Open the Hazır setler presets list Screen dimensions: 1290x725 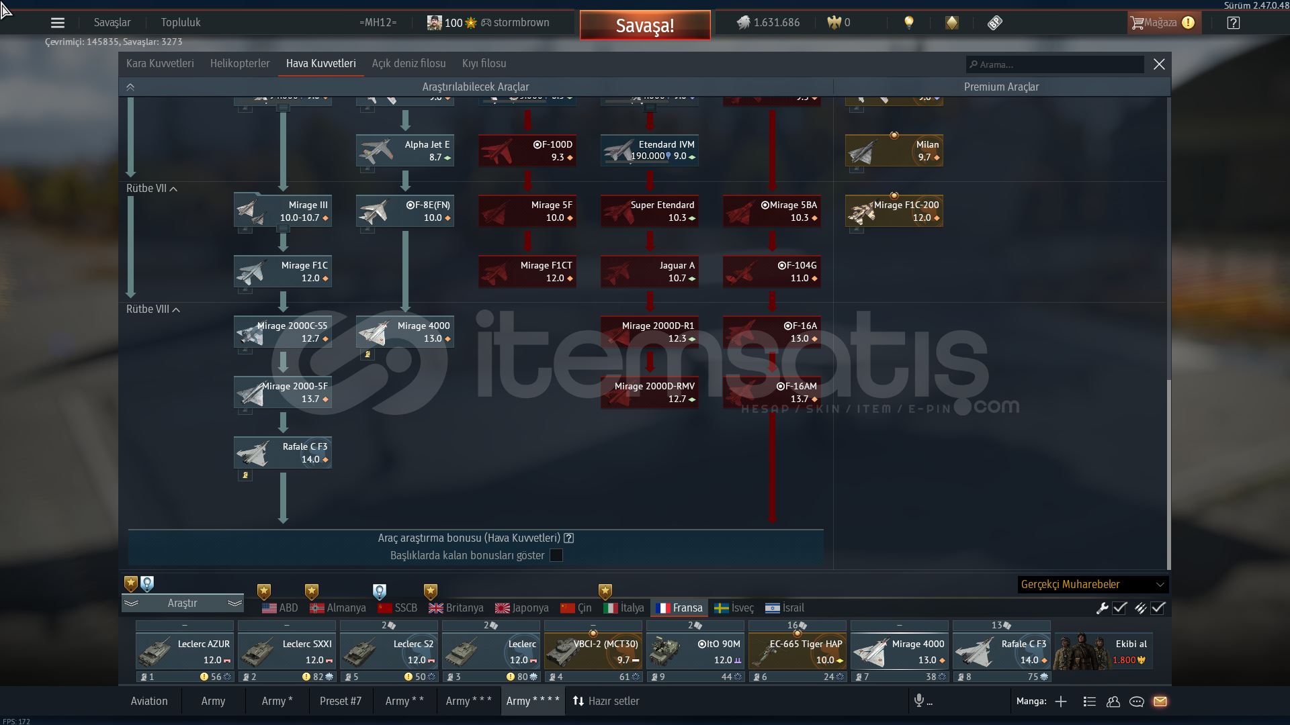click(x=605, y=702)
